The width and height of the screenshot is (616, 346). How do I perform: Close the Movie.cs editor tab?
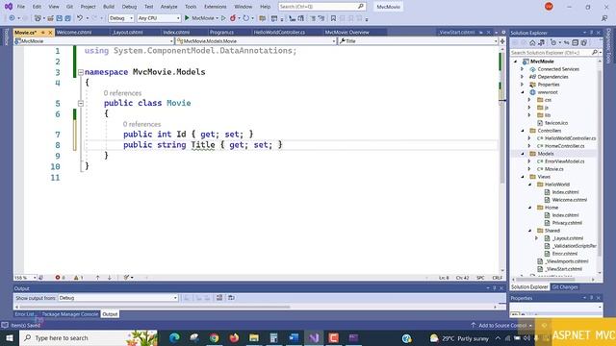50,32
